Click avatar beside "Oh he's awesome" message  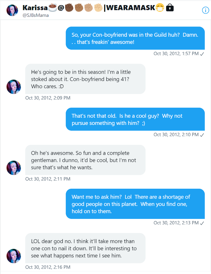14,168
